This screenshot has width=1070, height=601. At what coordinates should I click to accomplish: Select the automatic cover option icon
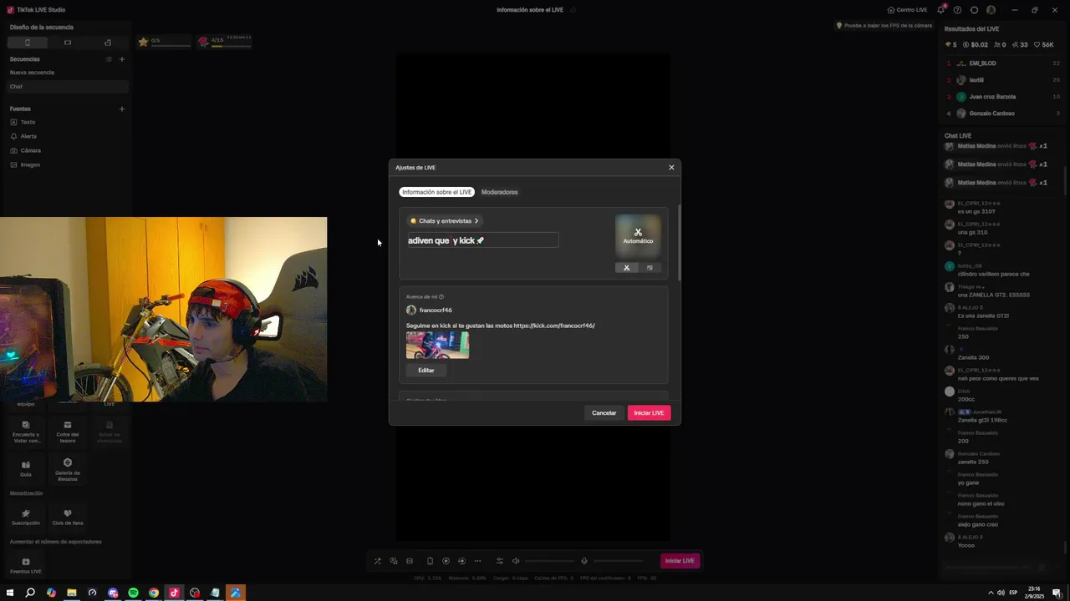pos(627,268)
